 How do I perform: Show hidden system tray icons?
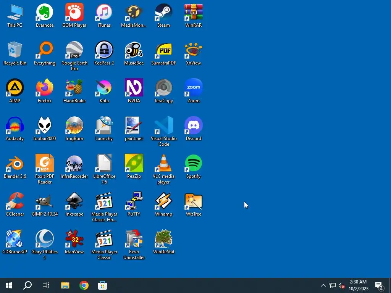coord(323,285)
